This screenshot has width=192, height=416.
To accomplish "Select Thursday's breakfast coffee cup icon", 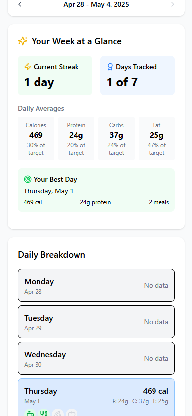I will 31,413.
